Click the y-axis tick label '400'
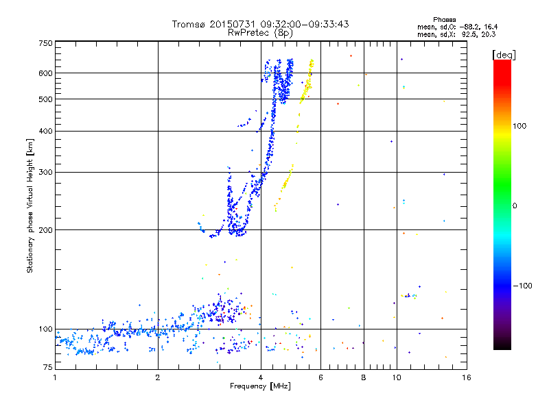Viewport: 549px width, 411px height. pos(45,131)
